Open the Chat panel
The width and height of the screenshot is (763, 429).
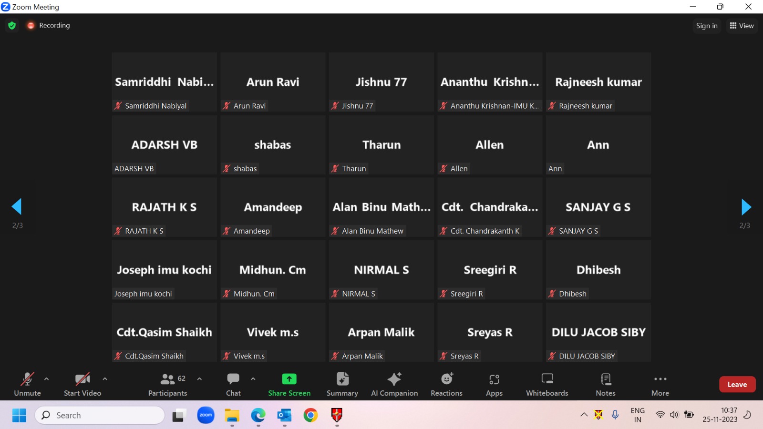click(233, 384)
